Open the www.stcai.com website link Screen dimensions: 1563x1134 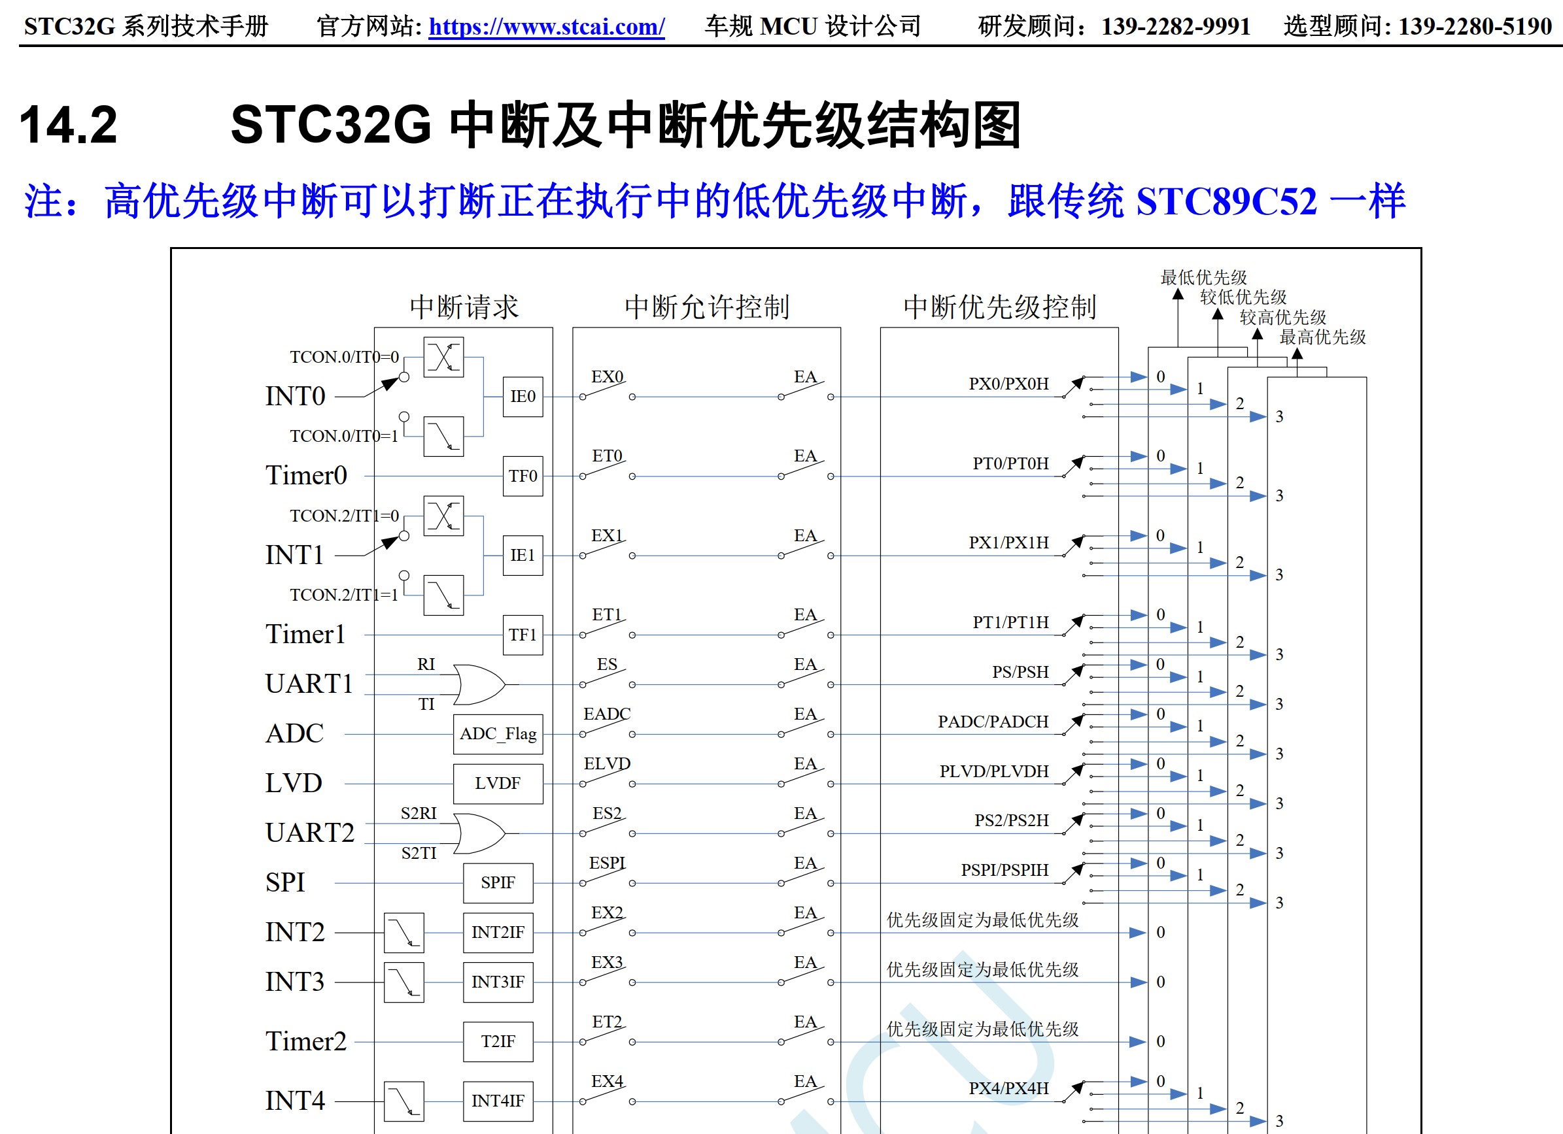tap(546, 26)
